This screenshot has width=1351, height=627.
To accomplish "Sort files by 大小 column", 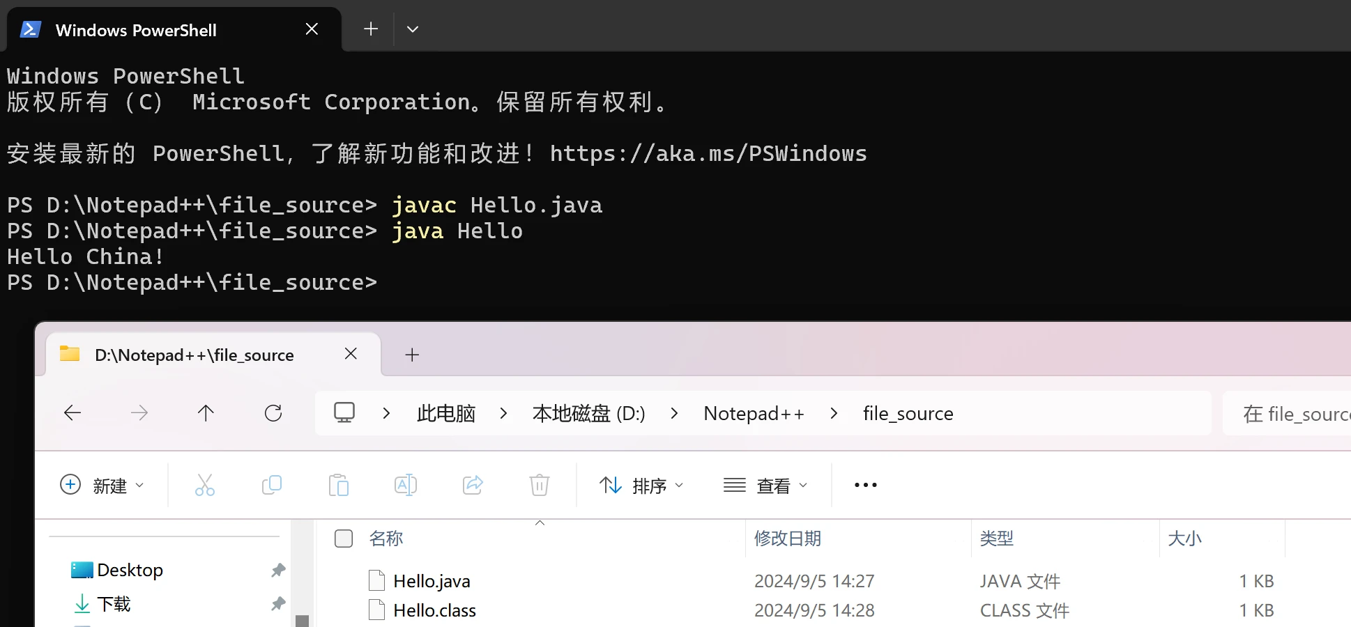I will pyautogui.click(x=1185, y=539).
